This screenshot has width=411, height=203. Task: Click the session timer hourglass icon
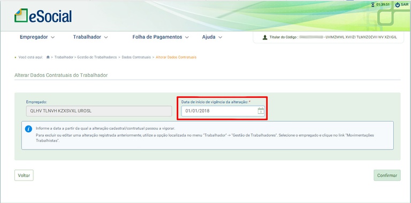click(373, 5)
